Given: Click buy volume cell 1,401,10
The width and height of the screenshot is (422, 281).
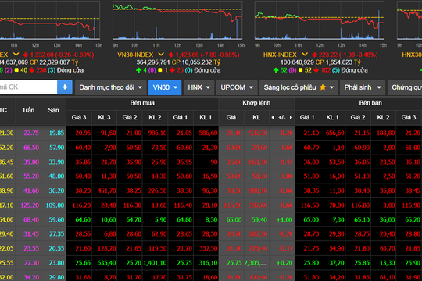Looking at the screenshot, I should pyautogui.click(x=155, y=263).
